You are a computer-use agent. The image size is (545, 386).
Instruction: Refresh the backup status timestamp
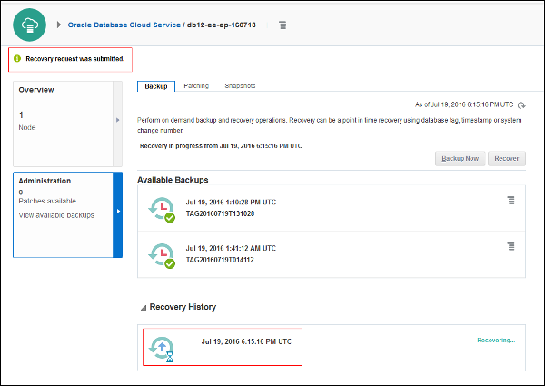tap(521, 105)
